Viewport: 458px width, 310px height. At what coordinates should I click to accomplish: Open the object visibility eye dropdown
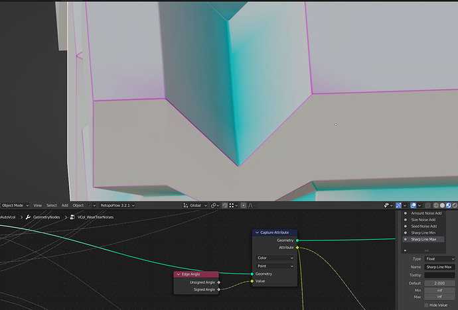coord(388,205)
